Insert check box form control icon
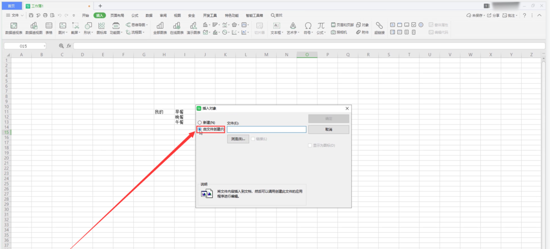The image size is (550, 249). point(413,25)
